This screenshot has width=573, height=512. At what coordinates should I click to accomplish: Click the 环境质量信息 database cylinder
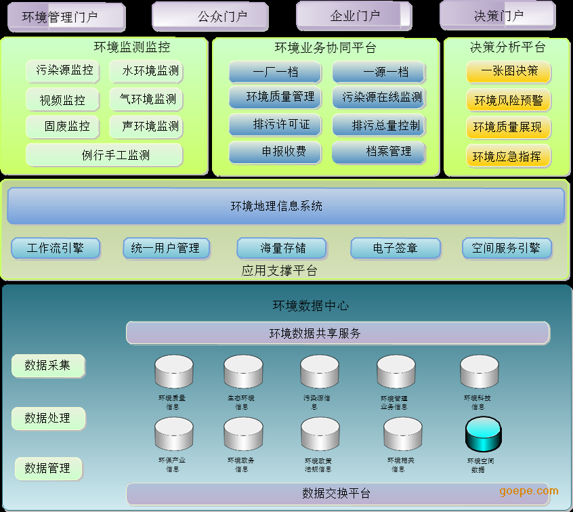click(x=174, y=371)
